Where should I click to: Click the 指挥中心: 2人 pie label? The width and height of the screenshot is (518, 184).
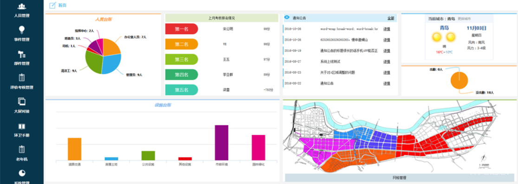click(x=84, y=31)
